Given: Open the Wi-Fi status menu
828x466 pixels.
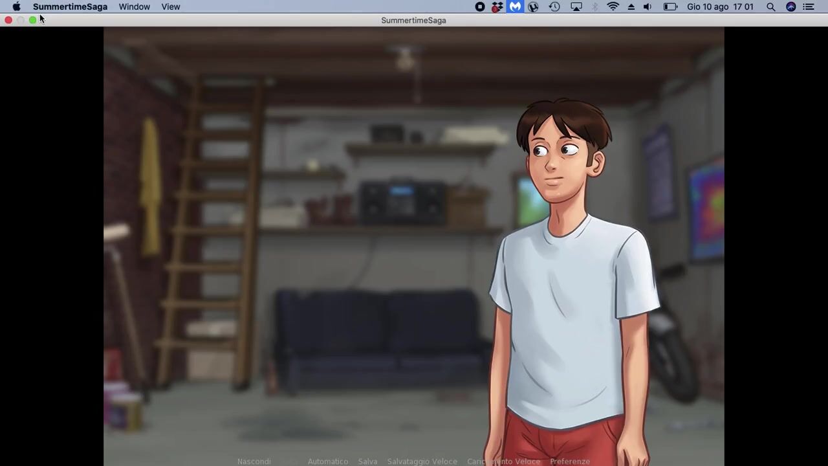Looking at the screenshot, I should [613, 6].
